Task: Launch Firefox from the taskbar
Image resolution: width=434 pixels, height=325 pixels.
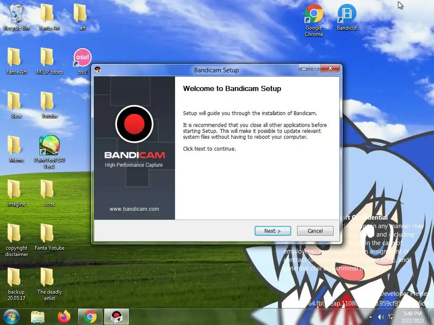Action: (x=64, y=317)
